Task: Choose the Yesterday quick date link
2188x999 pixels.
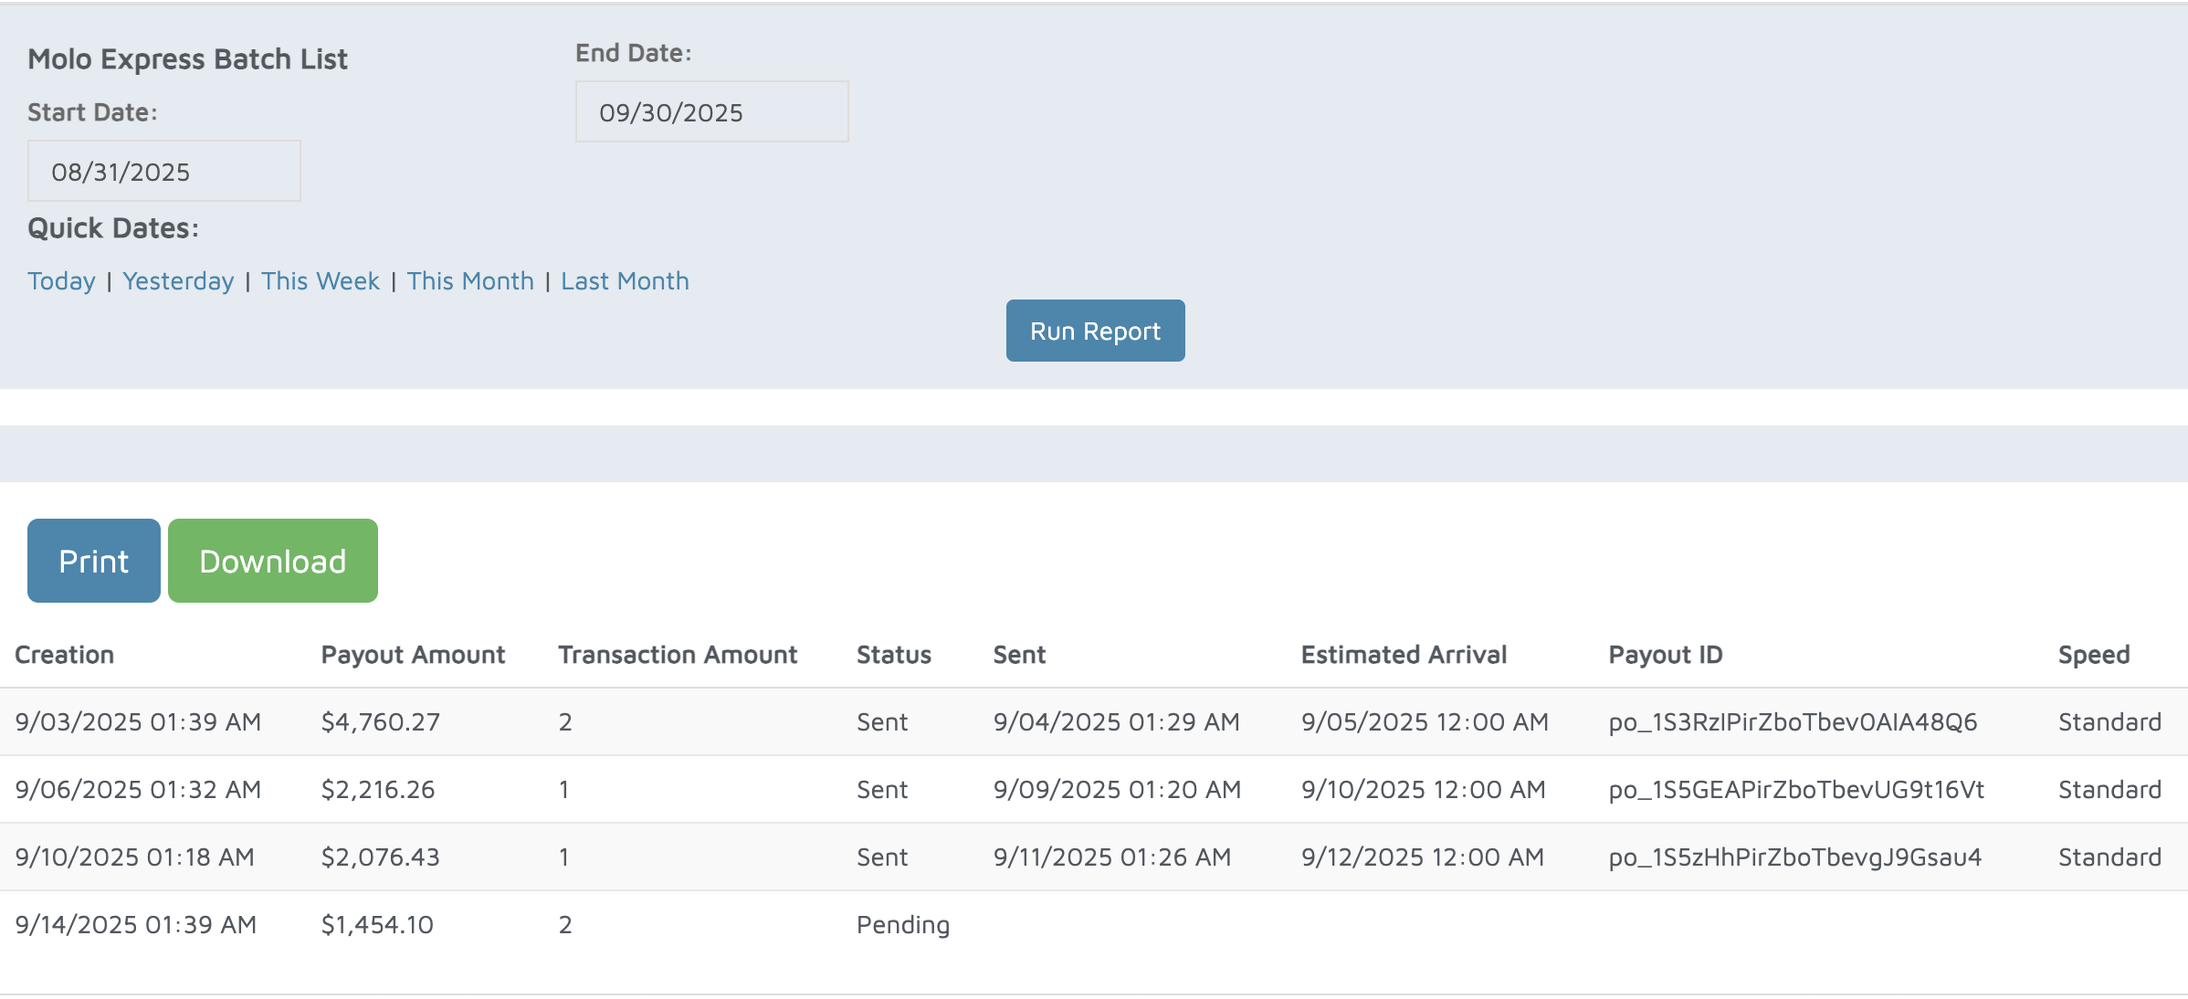Action: [x=178, y=281]
